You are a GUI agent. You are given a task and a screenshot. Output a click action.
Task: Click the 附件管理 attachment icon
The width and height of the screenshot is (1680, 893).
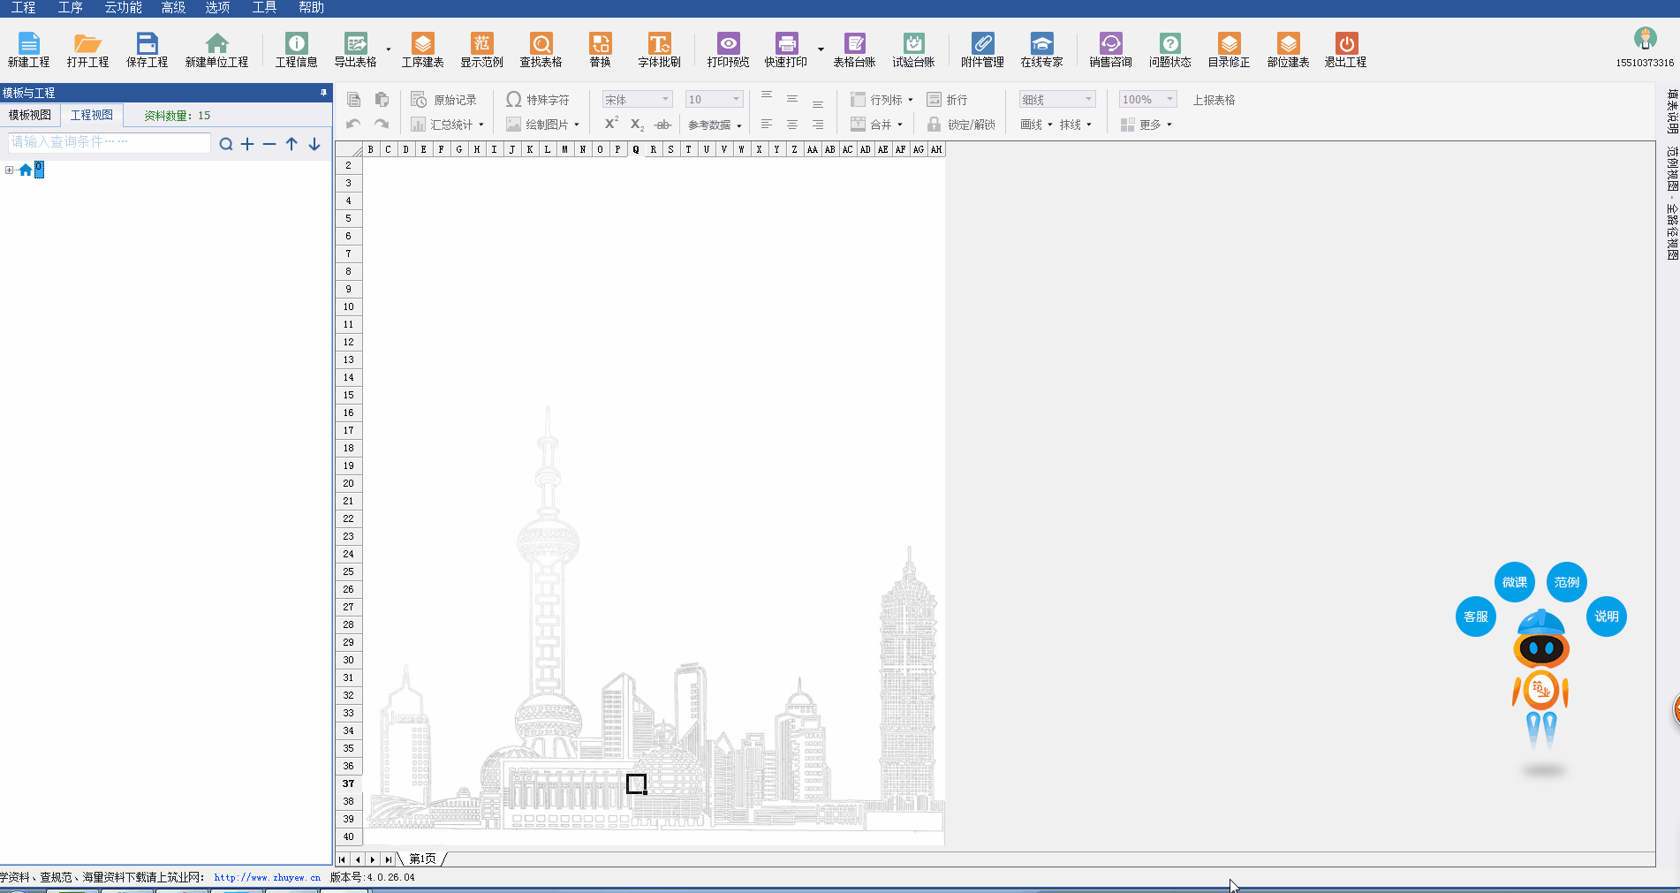coord(982,49)
